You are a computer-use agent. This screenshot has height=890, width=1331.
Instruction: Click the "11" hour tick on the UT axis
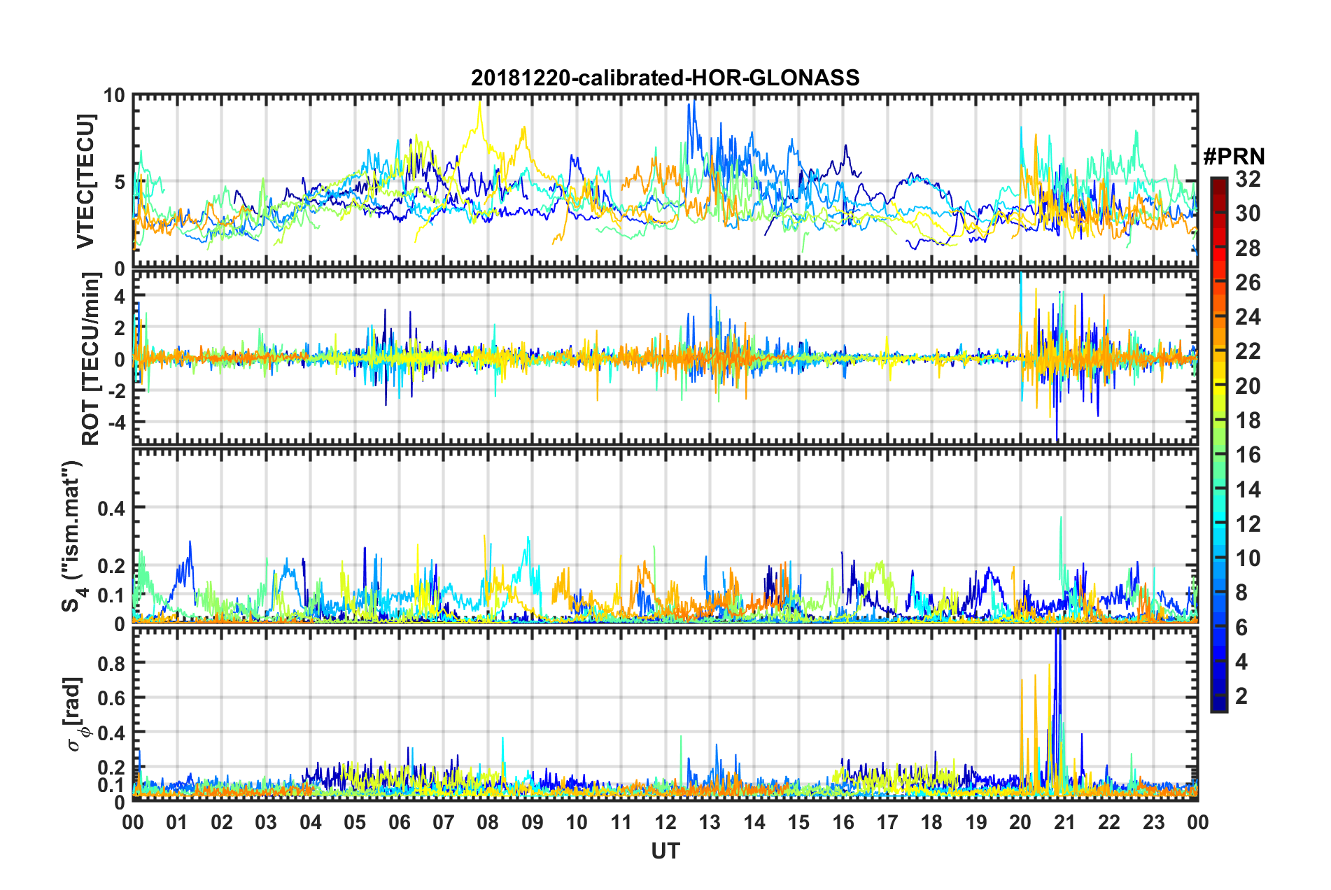point(621,821)
